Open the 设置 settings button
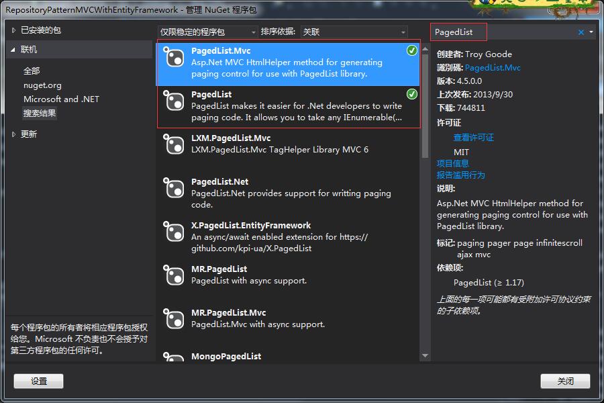Image resolution: width=604 pixels, height=403 pixels. tap(38, 381)
